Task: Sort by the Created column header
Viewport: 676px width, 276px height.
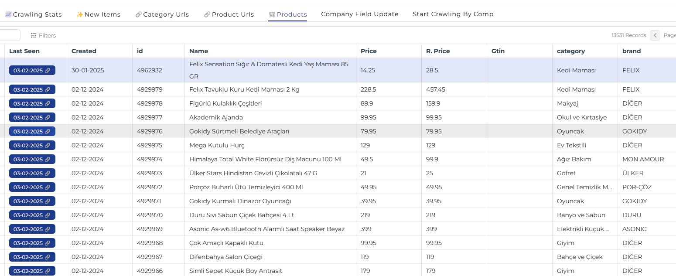Action: [84, 51]
